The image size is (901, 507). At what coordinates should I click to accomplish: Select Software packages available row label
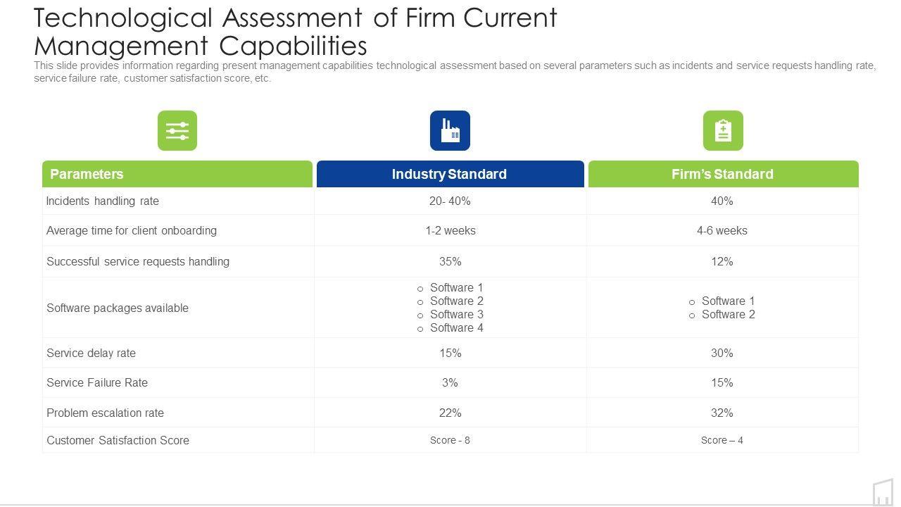point(118,308)
